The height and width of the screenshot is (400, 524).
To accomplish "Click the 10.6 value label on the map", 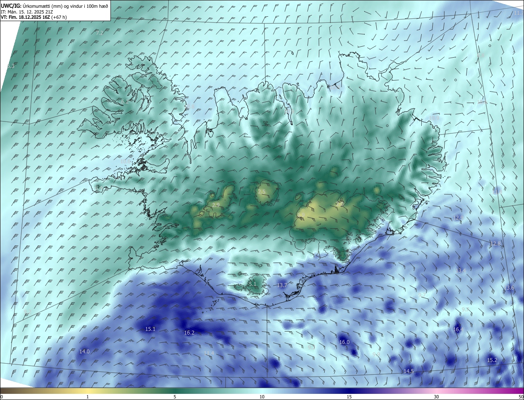I will pos(125,162).
